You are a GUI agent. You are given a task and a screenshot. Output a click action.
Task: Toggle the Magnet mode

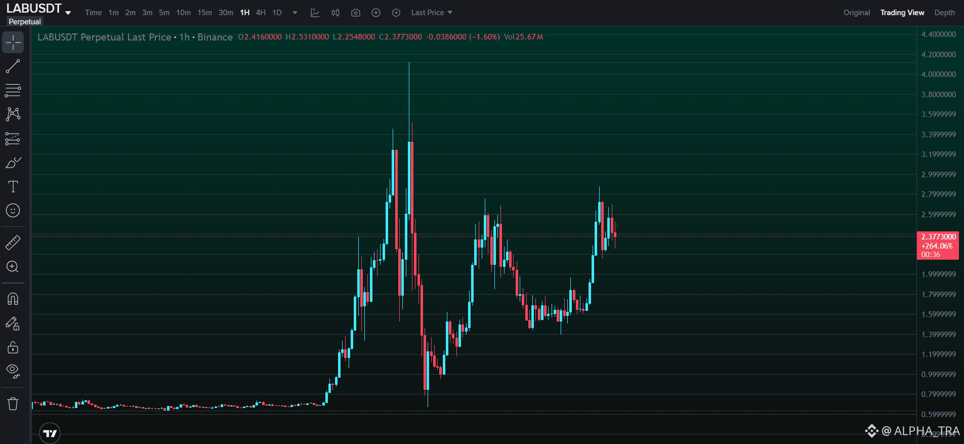tap(13, 299)
